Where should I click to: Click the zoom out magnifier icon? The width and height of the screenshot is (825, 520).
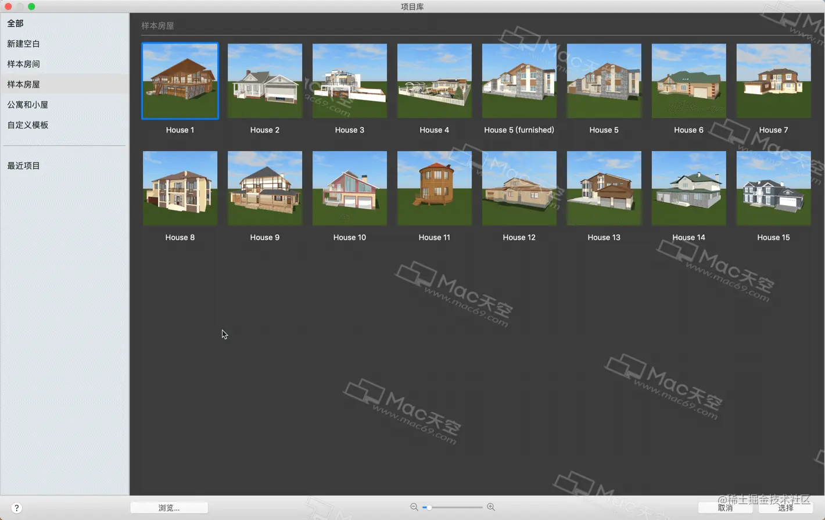pyautogui.click(x=414, y=507)
